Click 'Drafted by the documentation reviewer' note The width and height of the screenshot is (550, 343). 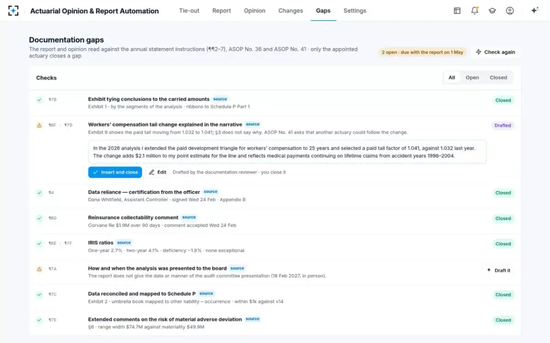[229, 172]
